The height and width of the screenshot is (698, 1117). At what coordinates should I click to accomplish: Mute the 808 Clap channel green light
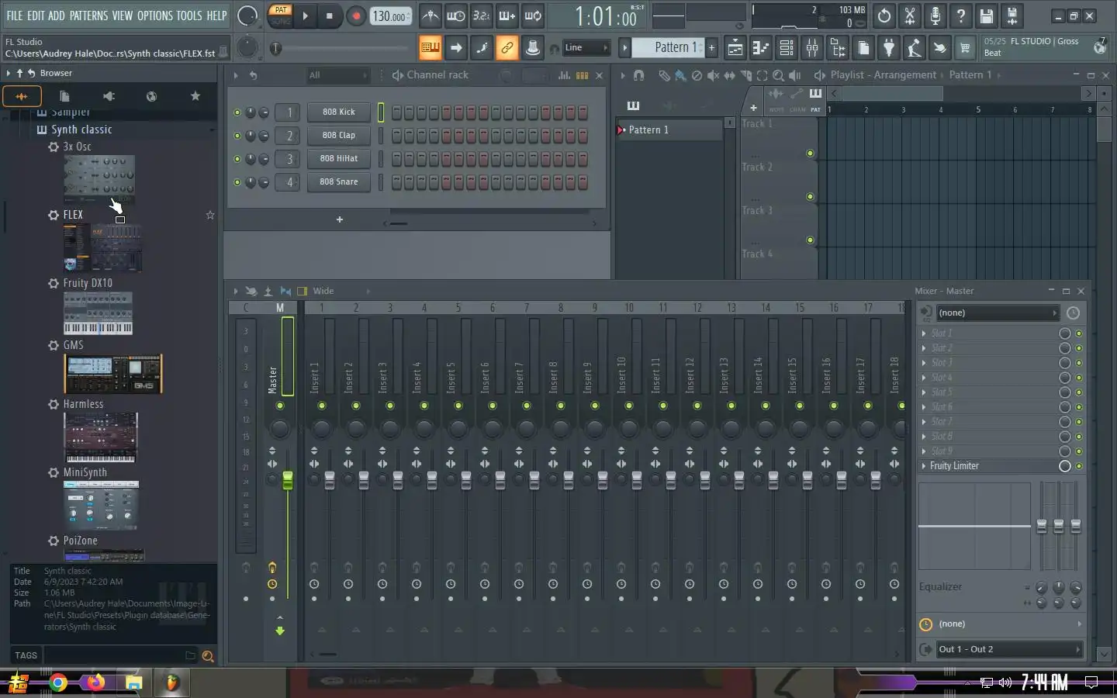tap(237, 136)
